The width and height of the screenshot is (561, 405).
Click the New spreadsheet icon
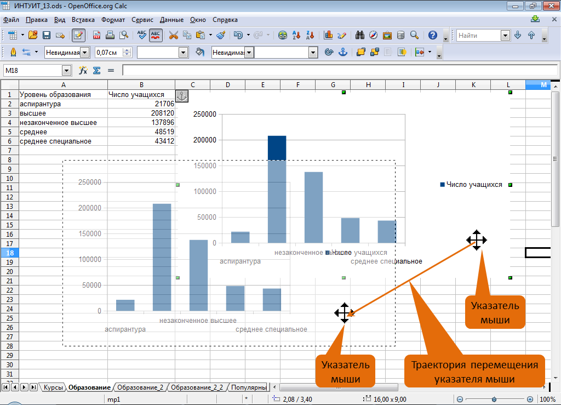coord(13,35)
